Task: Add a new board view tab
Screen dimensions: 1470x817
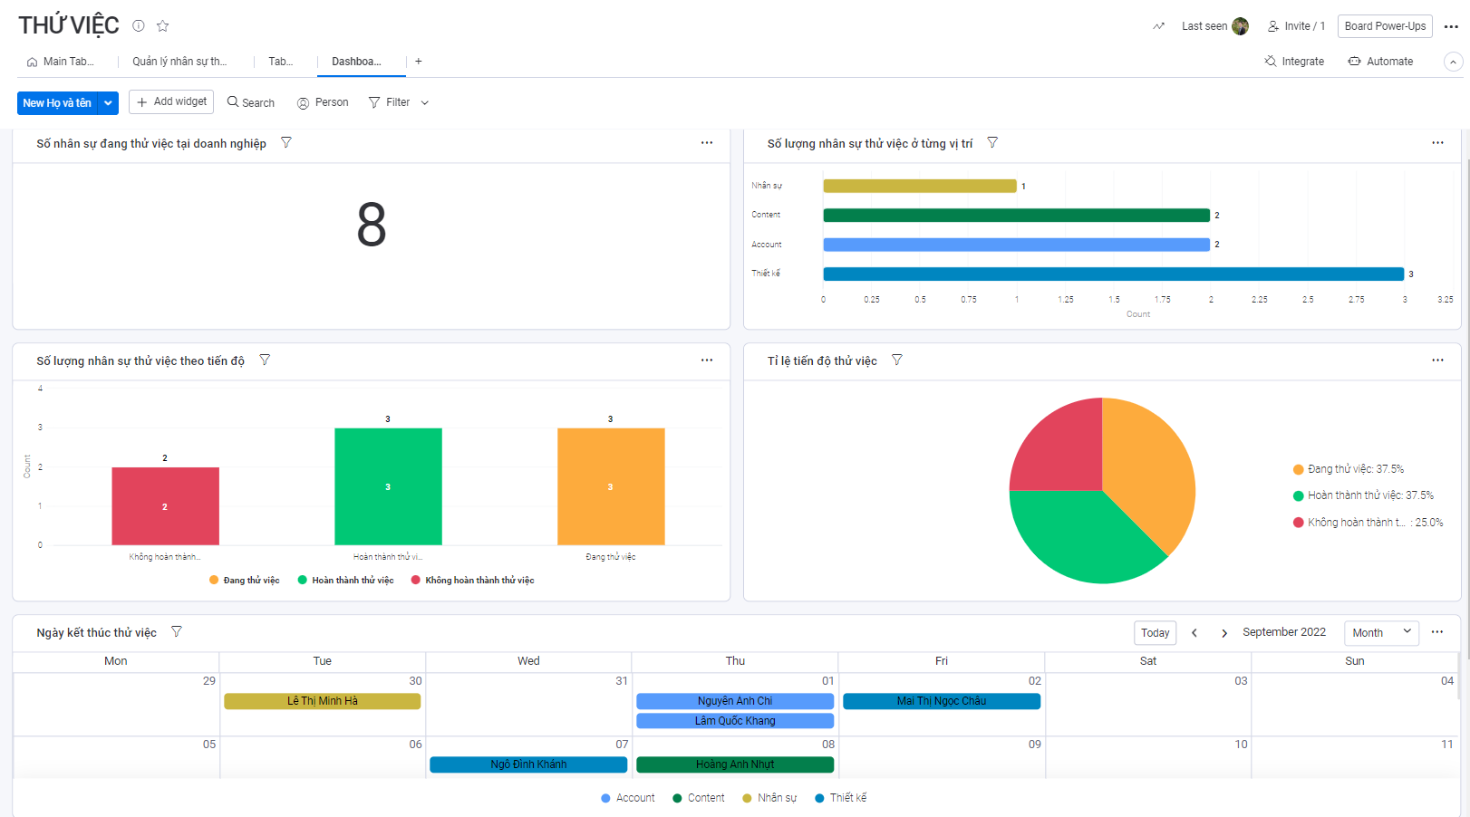Action: (419, 62)
